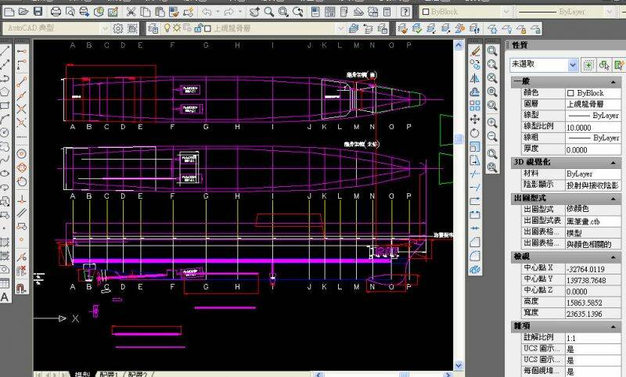Select the Multiline Text 'A' tool
The image size is (626, 377).
(5, 296)
